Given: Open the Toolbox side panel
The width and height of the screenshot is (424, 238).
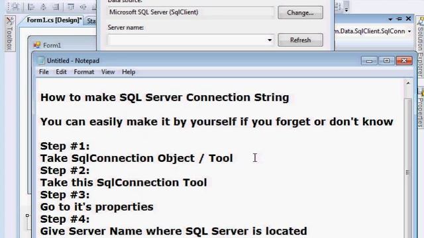Looking at the screenshot, I should (x=10, y=34).
